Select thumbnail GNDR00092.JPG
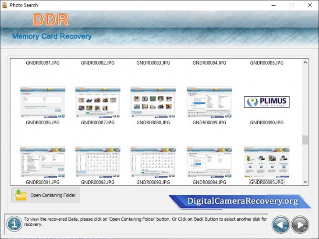This screenshot has height=239, width=319. coord(98,162)
